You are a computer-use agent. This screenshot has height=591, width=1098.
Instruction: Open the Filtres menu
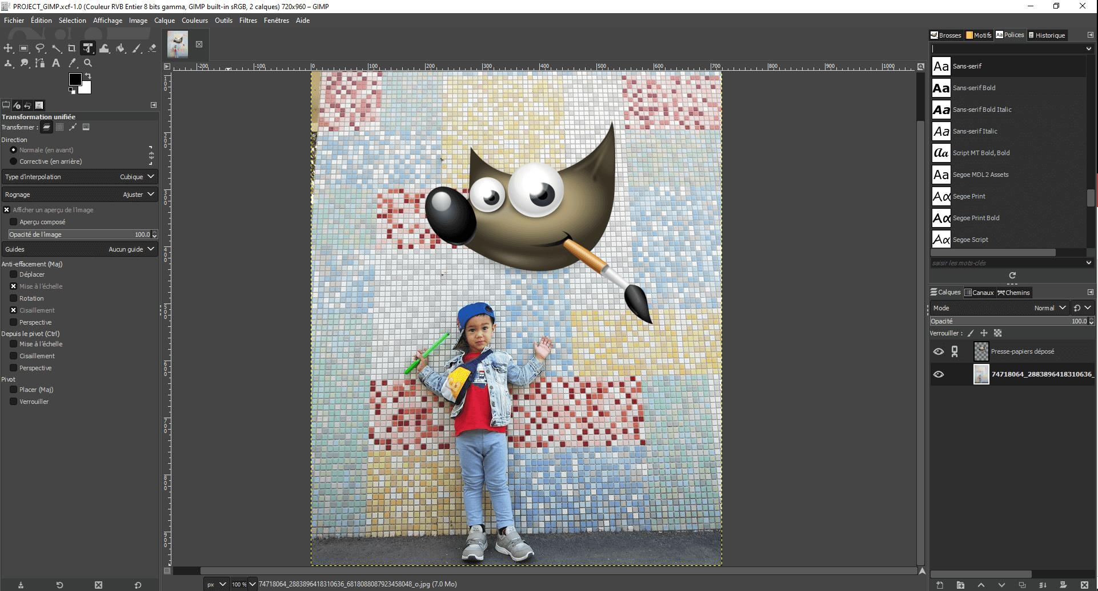(x=248, y=21)
